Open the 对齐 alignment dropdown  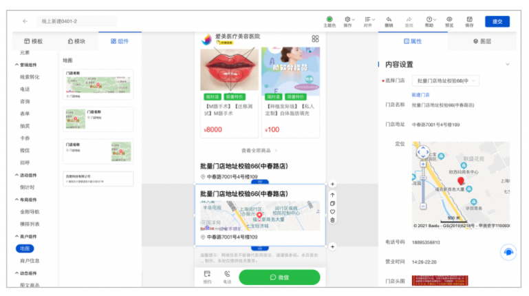(369, 21)
